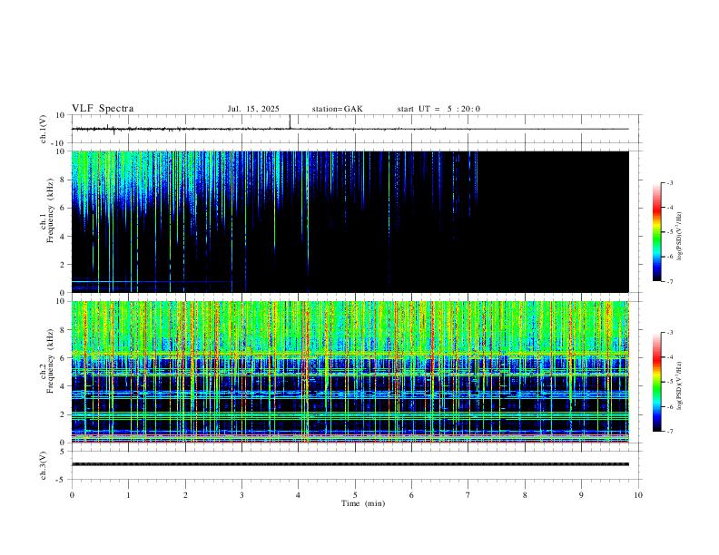Click the ch.2 color bar 'log(PSD)(V²/Hz)' label
The width and height of the screenshot is (719, 555).
[x=680, y=386]
